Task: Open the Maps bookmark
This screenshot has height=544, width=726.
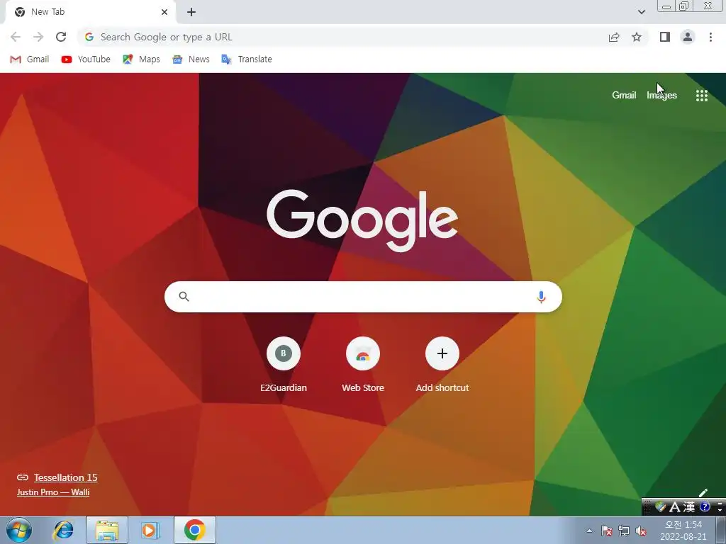Action: pos(141,59)
